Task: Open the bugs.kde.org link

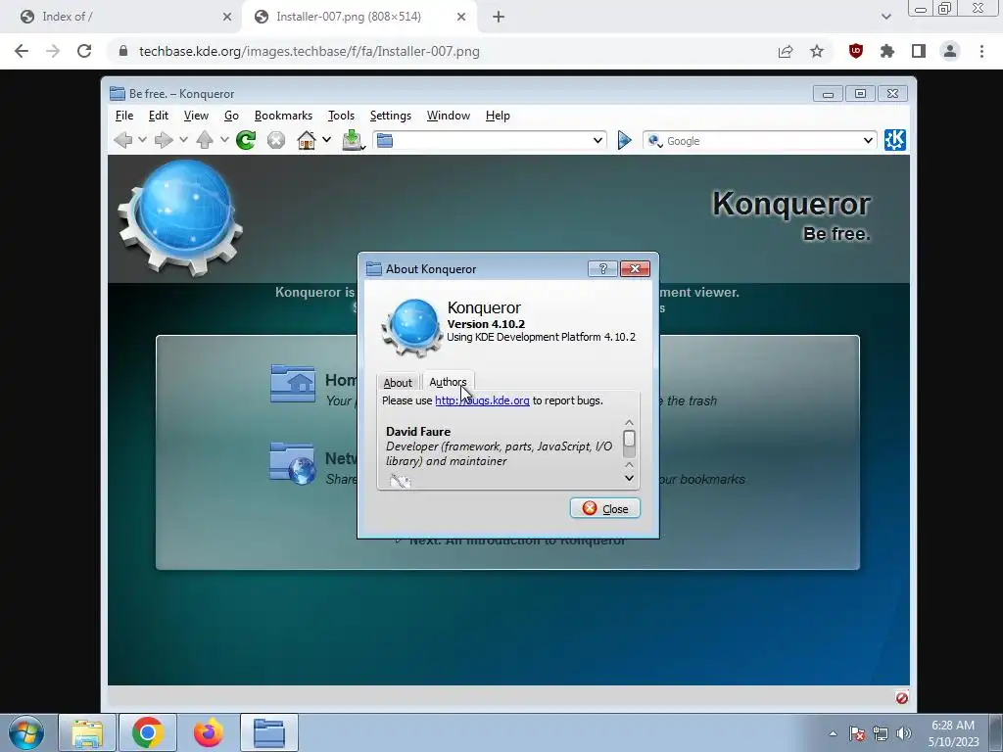Action: click(x=482, y=400)
